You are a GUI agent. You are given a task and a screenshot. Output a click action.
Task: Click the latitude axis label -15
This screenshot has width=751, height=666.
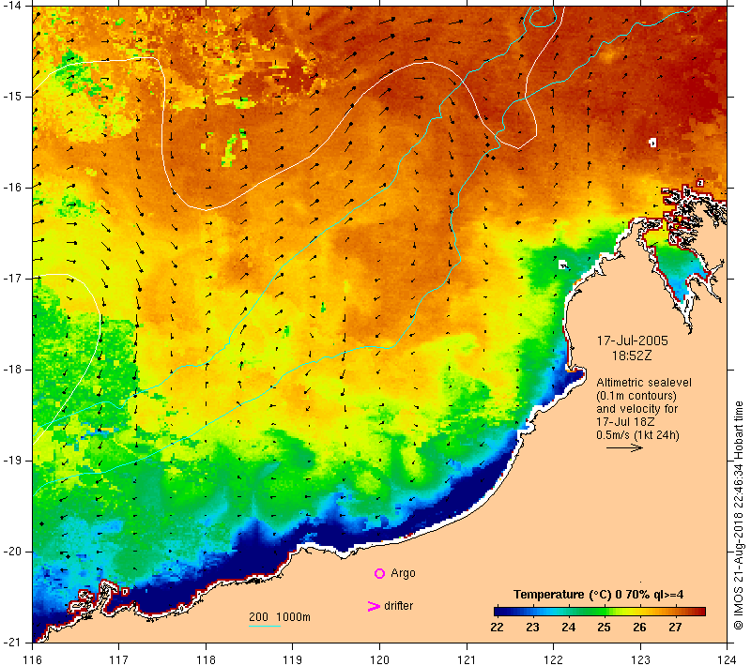point(11,97)
